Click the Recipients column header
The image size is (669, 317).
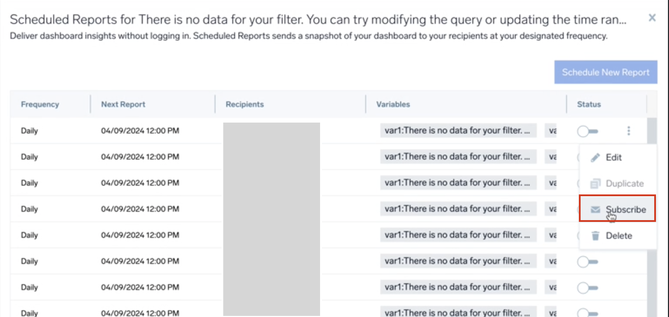pyautogui.click(x=244, y=104)
